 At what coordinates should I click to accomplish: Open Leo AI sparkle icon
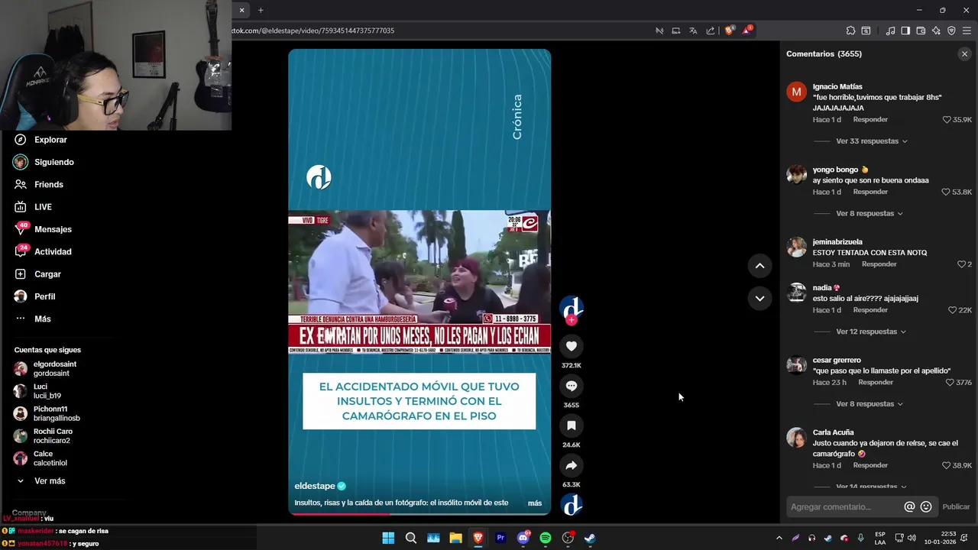click(936, 31)
